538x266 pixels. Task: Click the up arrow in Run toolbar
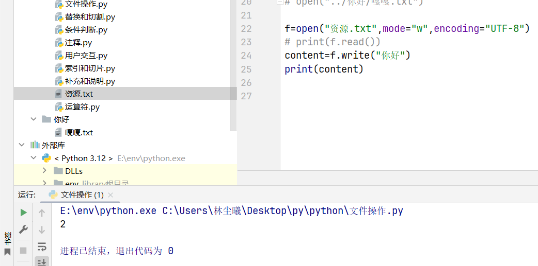tap(42, 213)
